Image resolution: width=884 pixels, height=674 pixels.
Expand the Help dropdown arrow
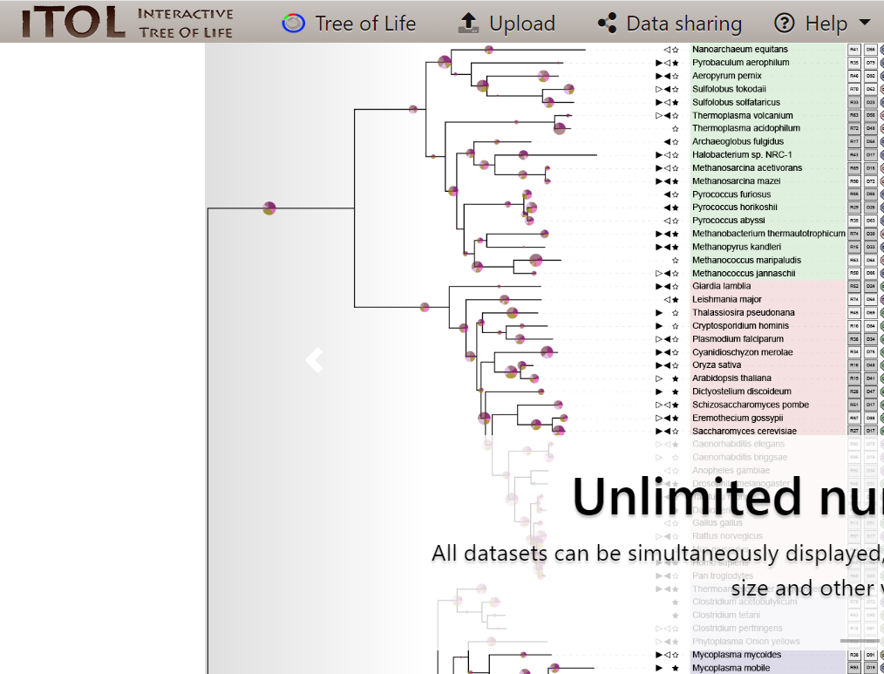point(864,24)
